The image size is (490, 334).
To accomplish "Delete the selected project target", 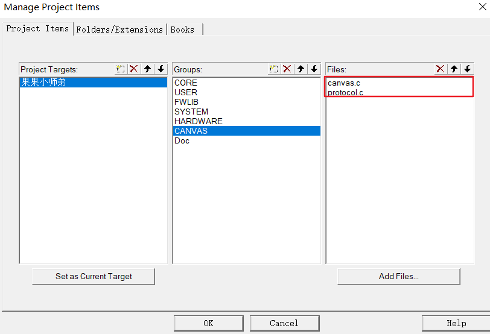I will pyautogui.click(x=134, y=69).
